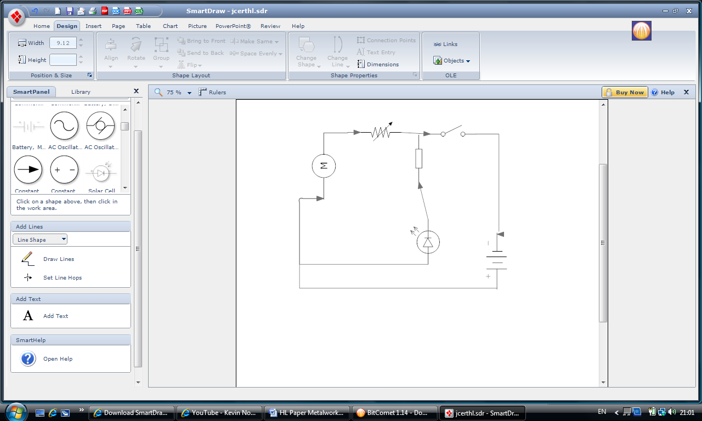Click inside the Height value field
Viewport: 702px width, 421px height.
click(63, 60)
